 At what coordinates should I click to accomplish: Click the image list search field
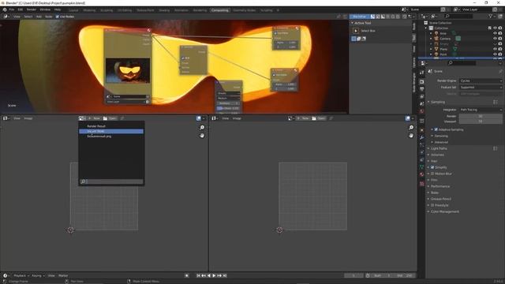tap(111, 181)
